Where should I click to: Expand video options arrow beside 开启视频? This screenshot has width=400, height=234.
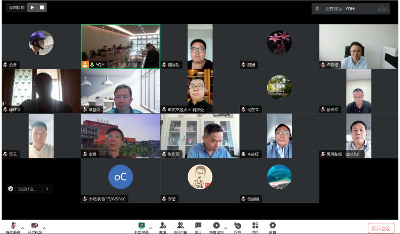click(44, 228)
